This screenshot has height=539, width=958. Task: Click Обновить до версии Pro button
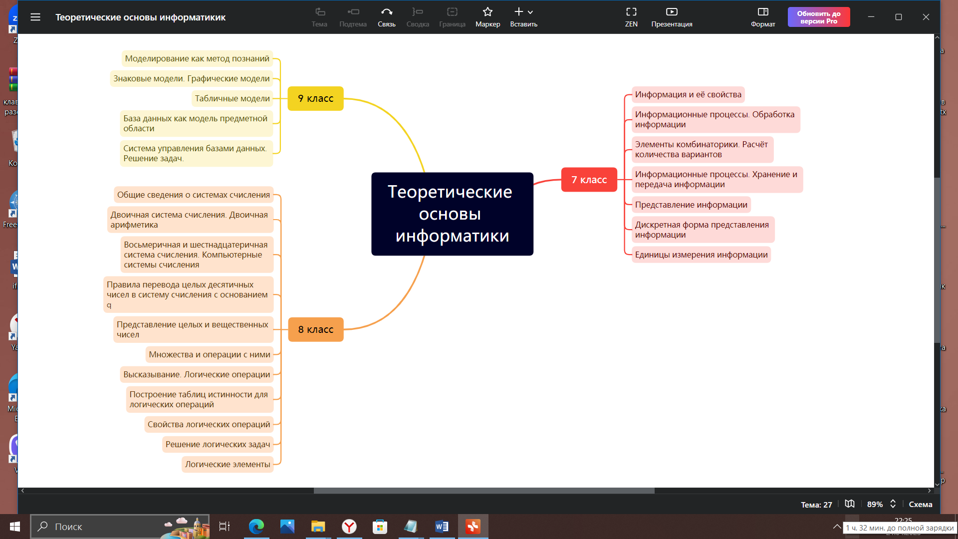[x=819, y=17]
